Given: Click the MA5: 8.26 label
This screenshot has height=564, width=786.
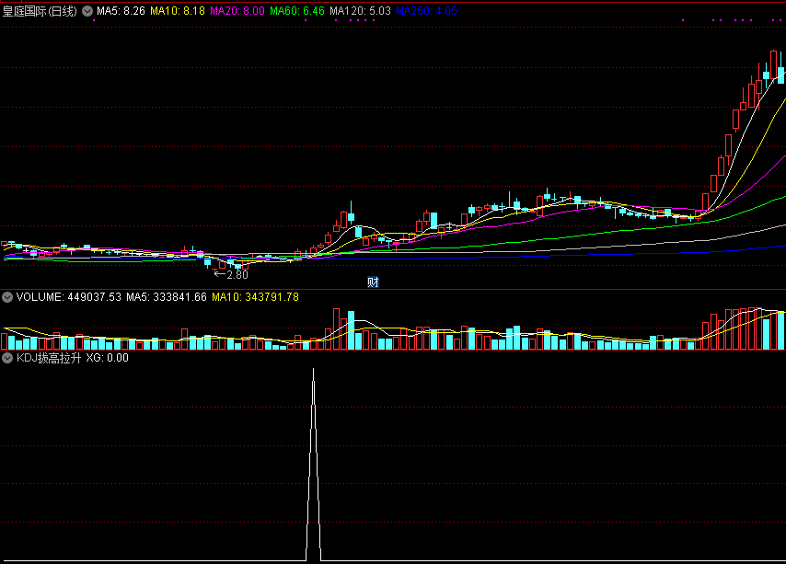Looking at the screenshot, I should (121, 11).
